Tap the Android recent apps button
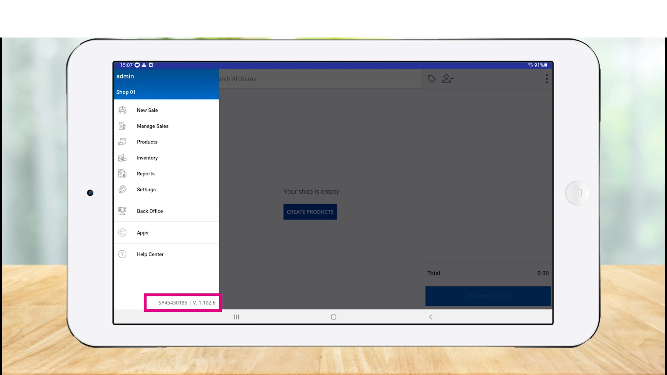667x375 pixels. pos(237,317)
